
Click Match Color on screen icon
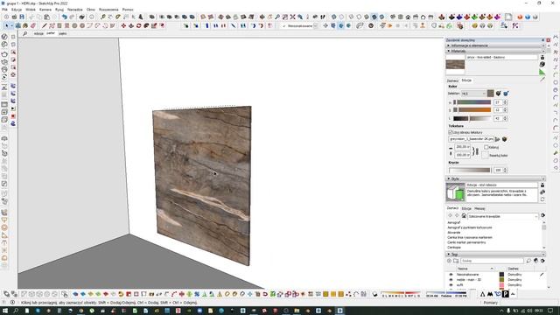tap(506, 94)
